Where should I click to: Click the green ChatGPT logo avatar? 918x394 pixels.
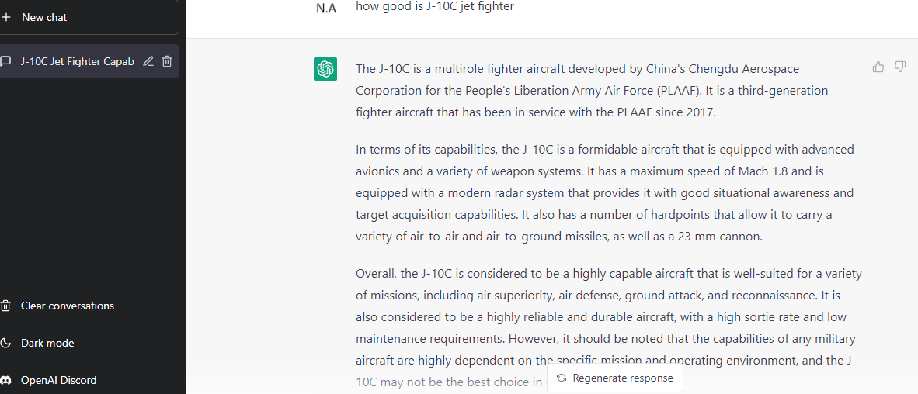pyautogui.click(x=325, y=70)
